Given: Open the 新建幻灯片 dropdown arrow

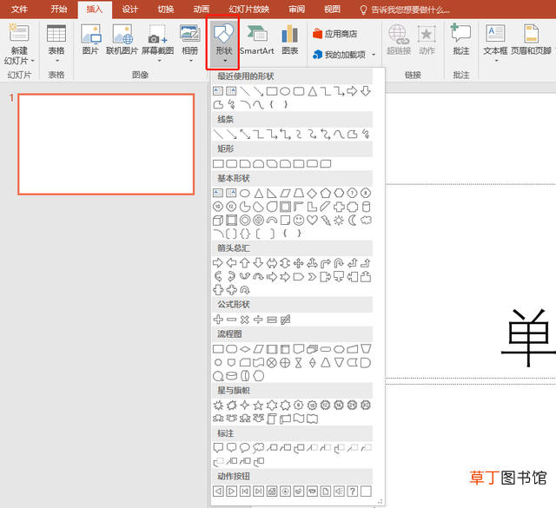Looking at the screenshot, I should click(x=32, y=61).
